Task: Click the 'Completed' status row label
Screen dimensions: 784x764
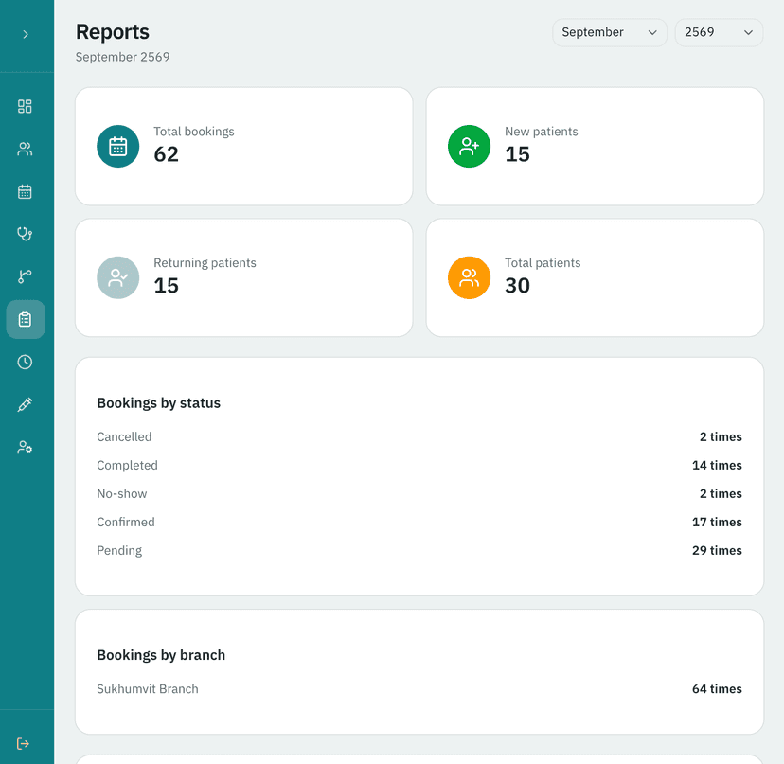Action: click(x=127, y=465)
